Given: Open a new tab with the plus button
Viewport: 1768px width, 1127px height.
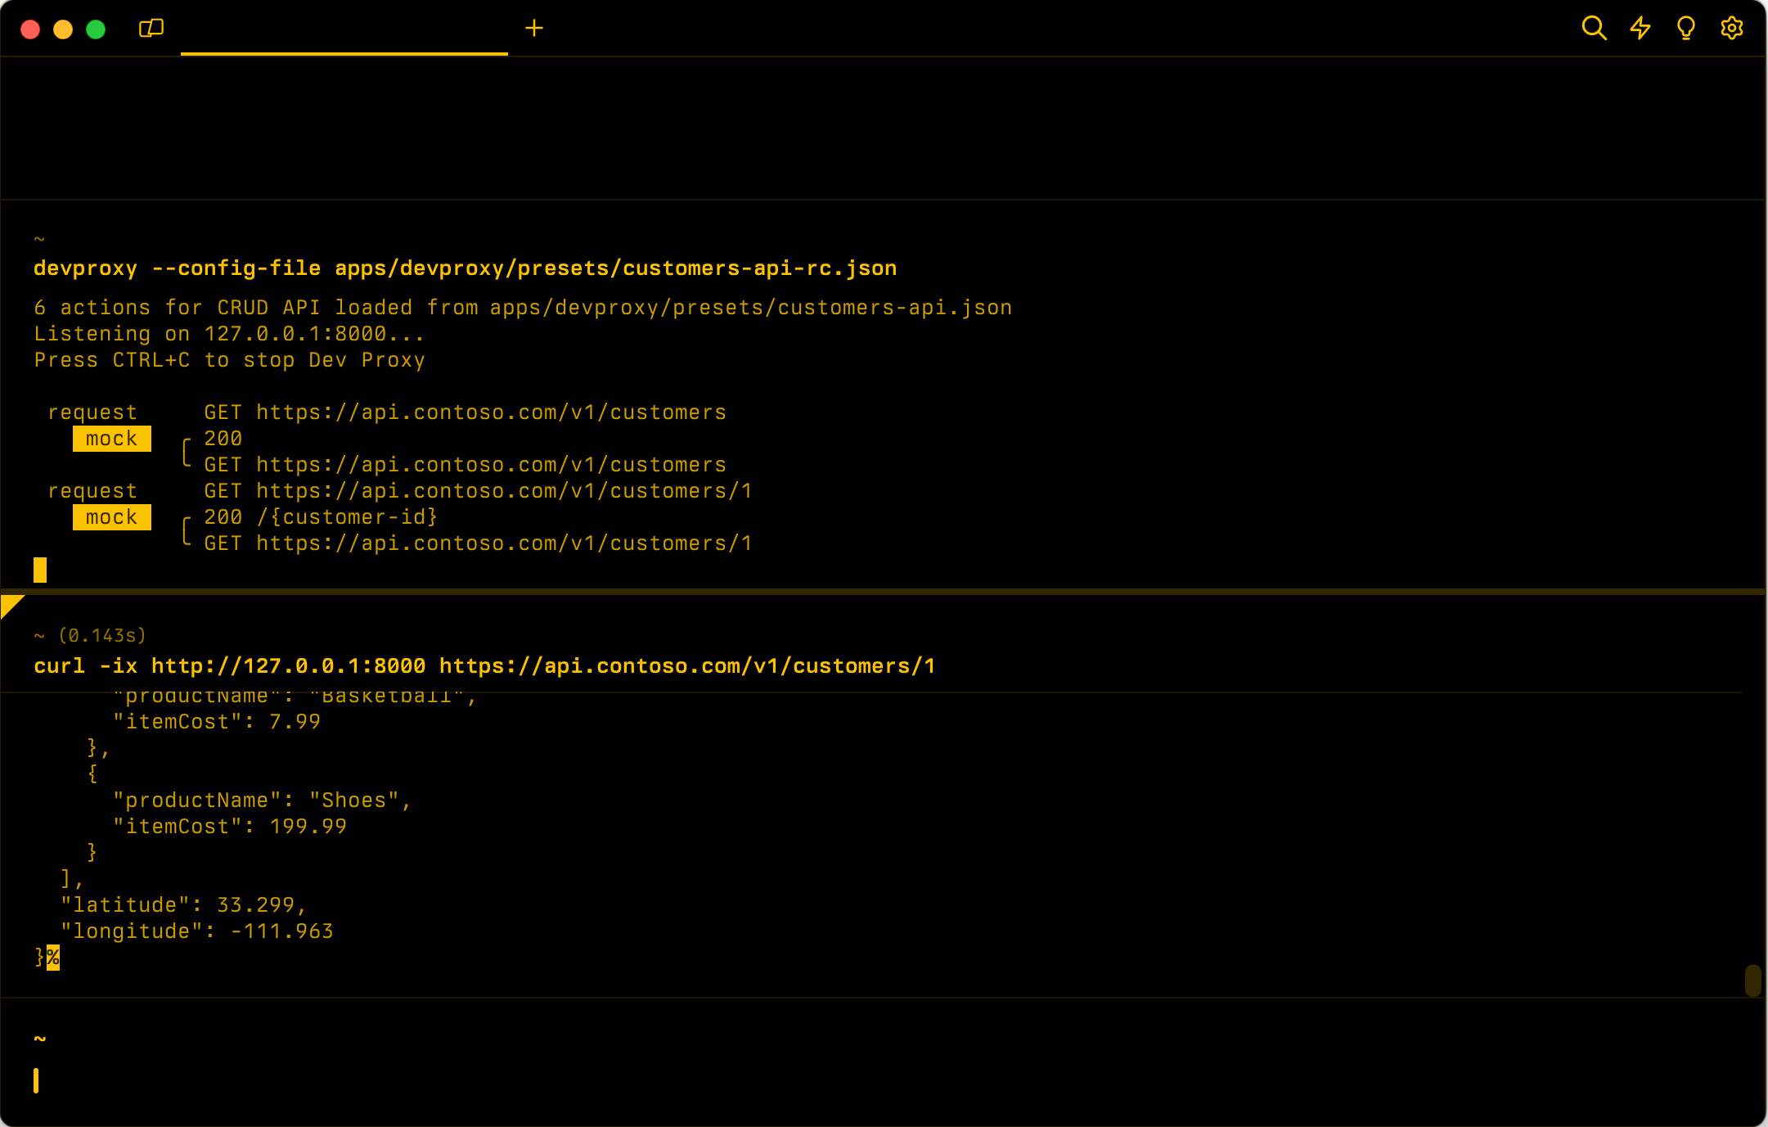Looking at the screenshot, I should tap(535, 28).
